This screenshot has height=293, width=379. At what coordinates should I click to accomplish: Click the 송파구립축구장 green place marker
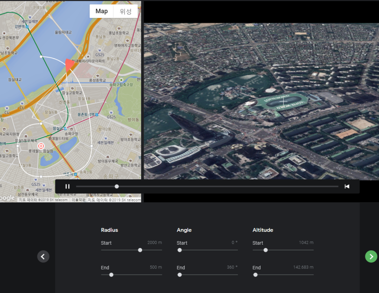click(x=121, y=80)
